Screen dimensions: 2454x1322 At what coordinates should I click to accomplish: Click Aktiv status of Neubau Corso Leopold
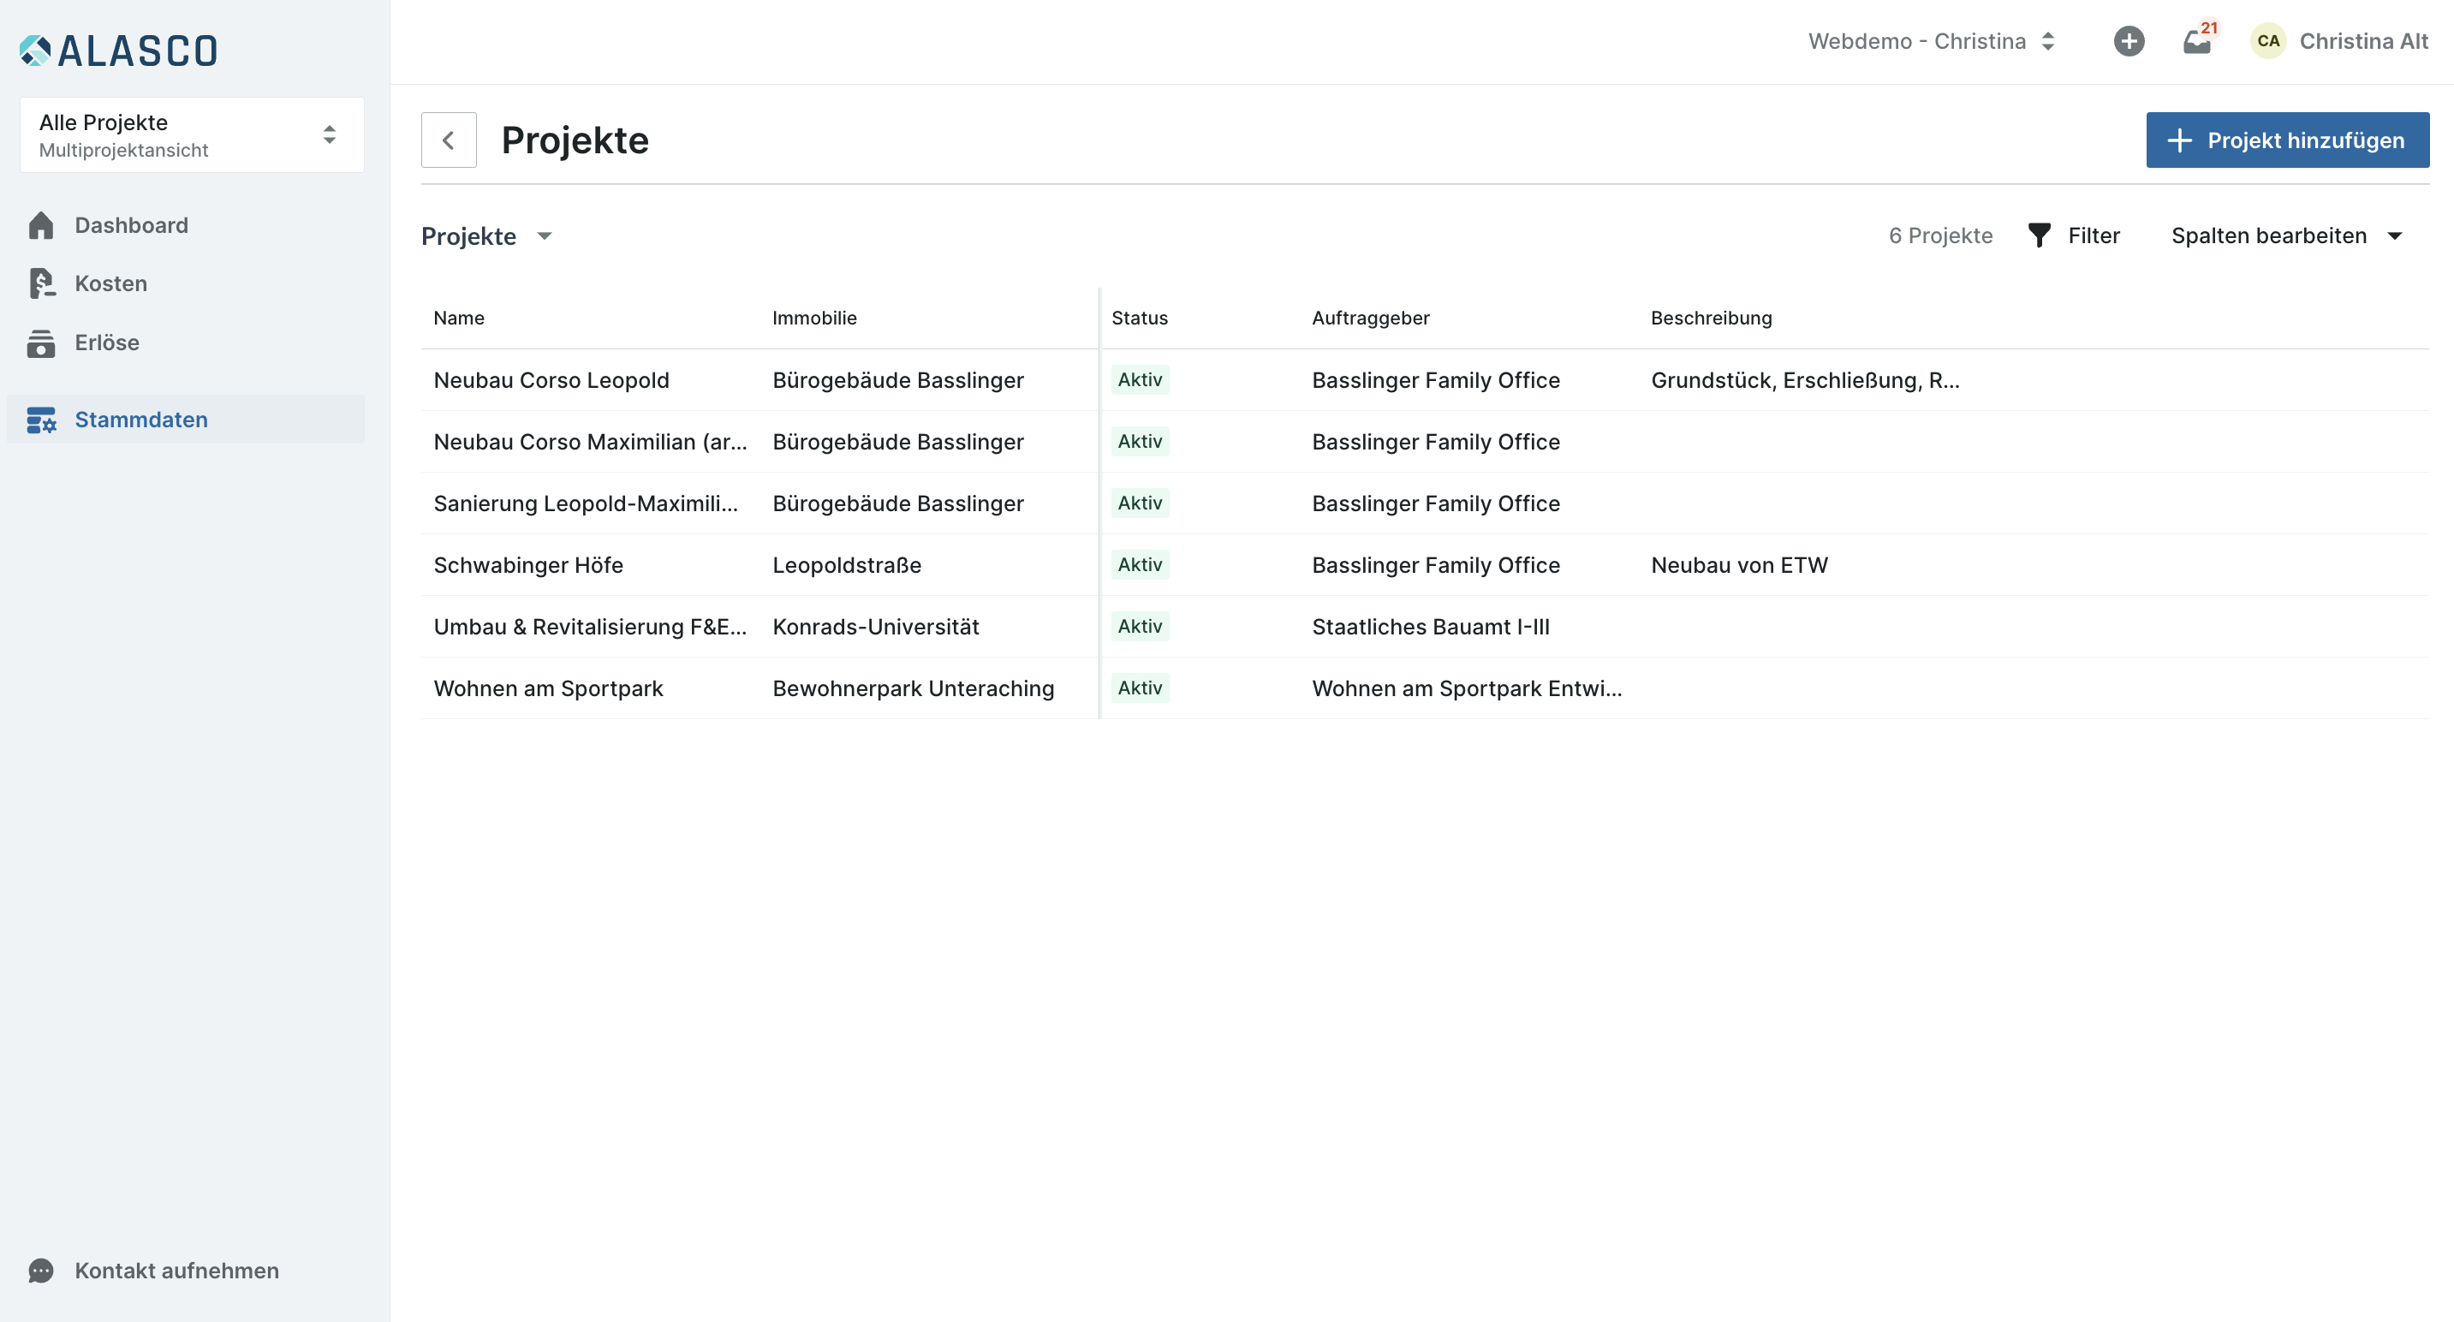[x=1140, y=380]
